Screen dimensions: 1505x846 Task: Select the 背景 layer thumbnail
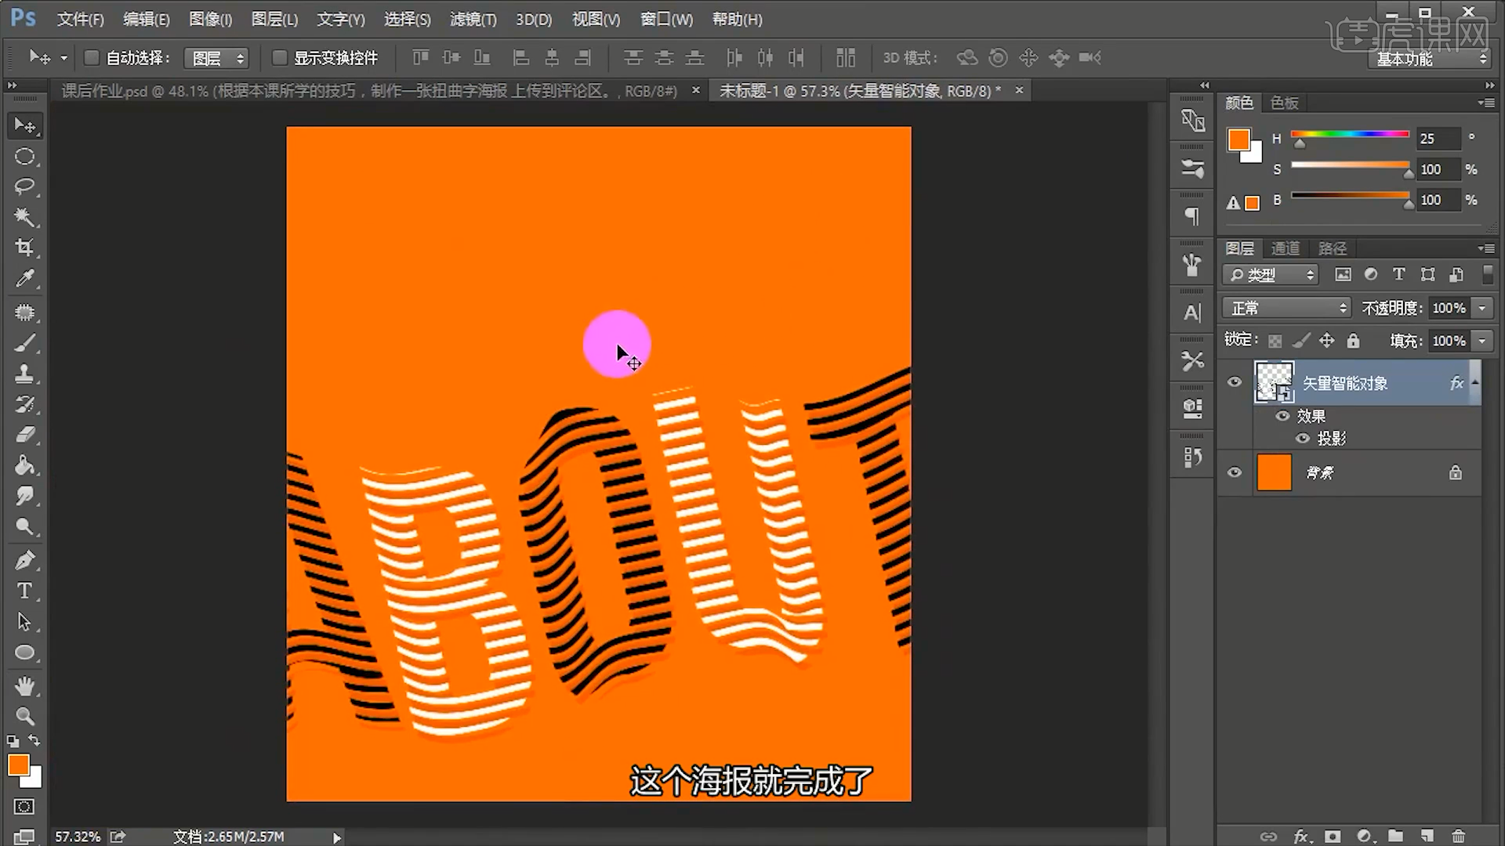click(x=1274, y=472)
